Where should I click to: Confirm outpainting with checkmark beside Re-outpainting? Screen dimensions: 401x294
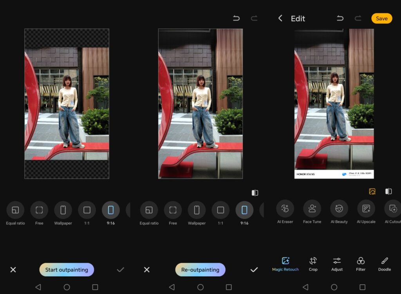[x=254, y=270]
